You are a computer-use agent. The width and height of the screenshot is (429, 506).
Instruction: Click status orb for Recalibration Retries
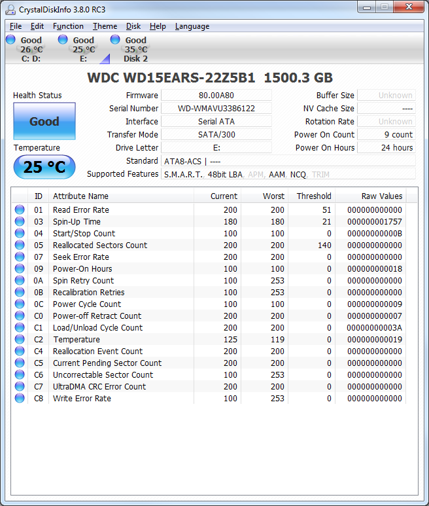20,292
